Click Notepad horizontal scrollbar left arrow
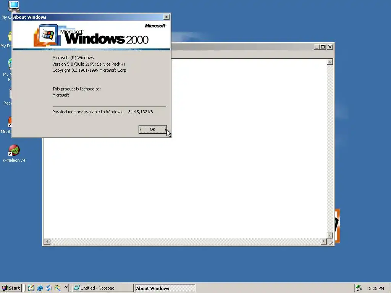Image resolution: width=391 pixels, height=293 pixels. coord(47,241)
